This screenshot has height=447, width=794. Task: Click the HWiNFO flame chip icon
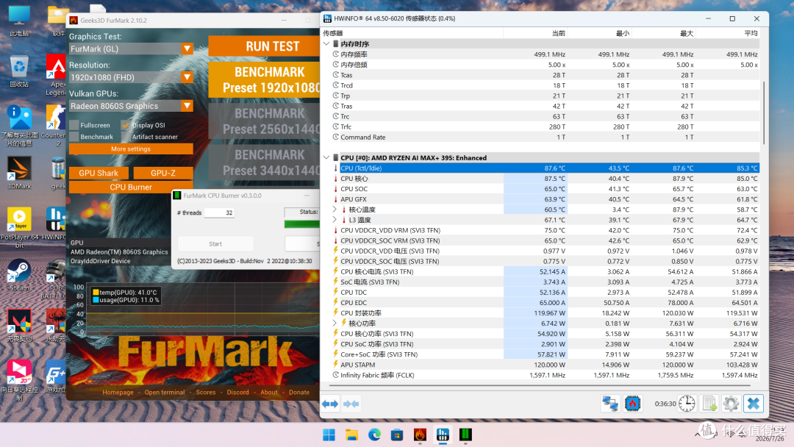pos(632,404)
